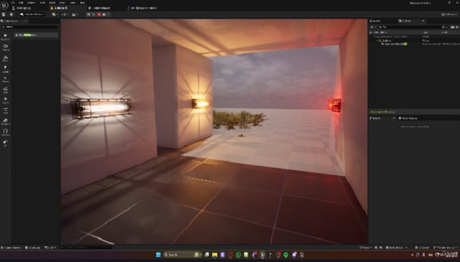Select the white tube wall lamp in viewport

(101, 108)
